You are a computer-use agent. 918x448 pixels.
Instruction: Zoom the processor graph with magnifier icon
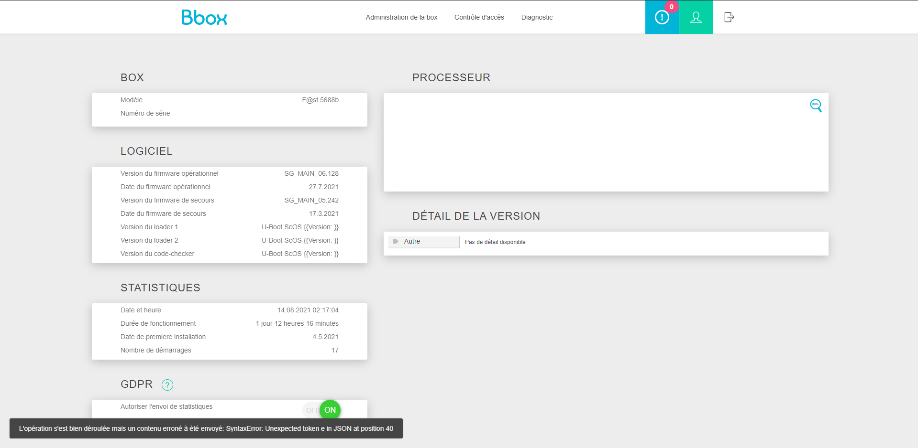click(816, 106)
